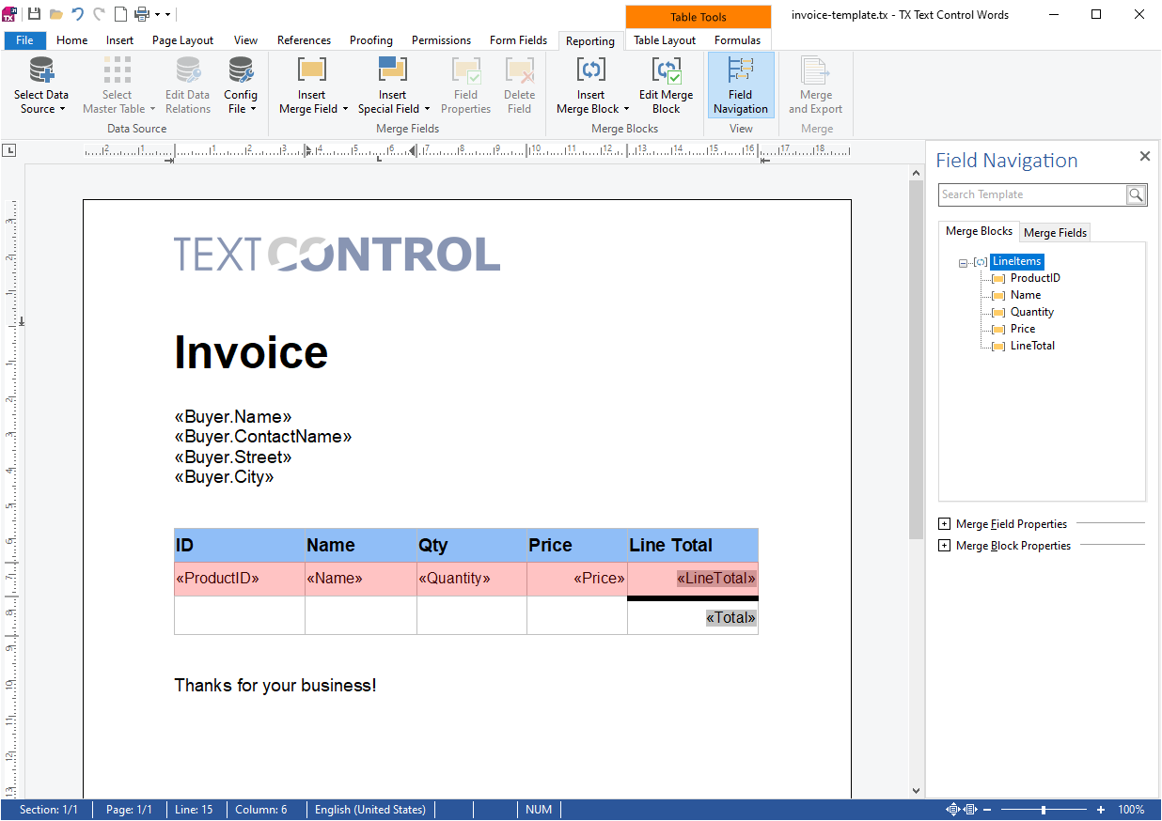1162x821 pixels.
Task: Click the English (United States) language indicator
Action: (370, 810)
